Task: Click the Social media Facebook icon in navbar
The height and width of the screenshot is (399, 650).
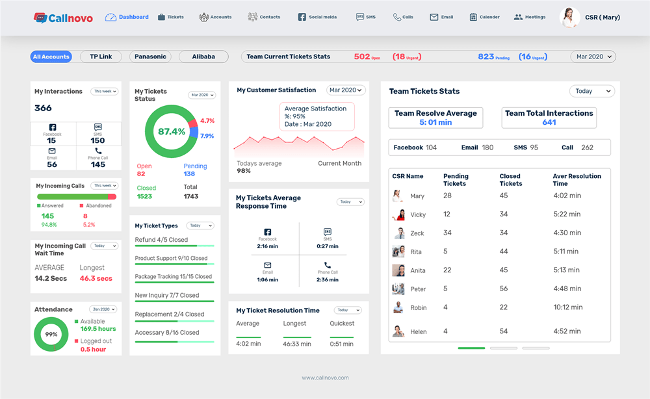Action: coord(302,17)
